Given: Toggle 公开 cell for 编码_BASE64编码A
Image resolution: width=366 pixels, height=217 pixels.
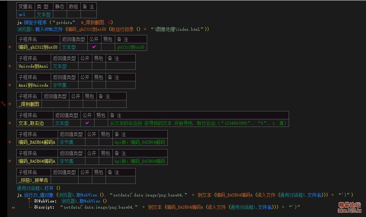Looking at the screenshot, I should [92, 161].
